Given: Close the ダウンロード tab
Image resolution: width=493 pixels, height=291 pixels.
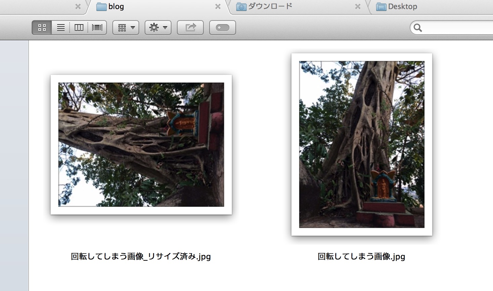Looking at the screenshot, I should pos(358,7).
